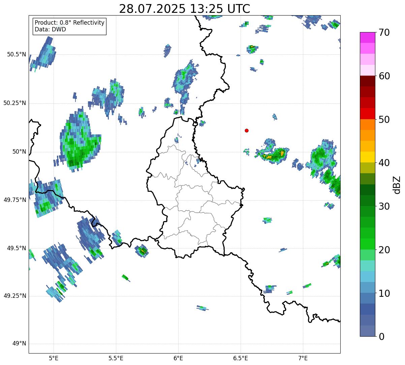Viewport: 405px width, 365px height.
Task: Click the "Data: DWD" label
Action: point(50,29)
